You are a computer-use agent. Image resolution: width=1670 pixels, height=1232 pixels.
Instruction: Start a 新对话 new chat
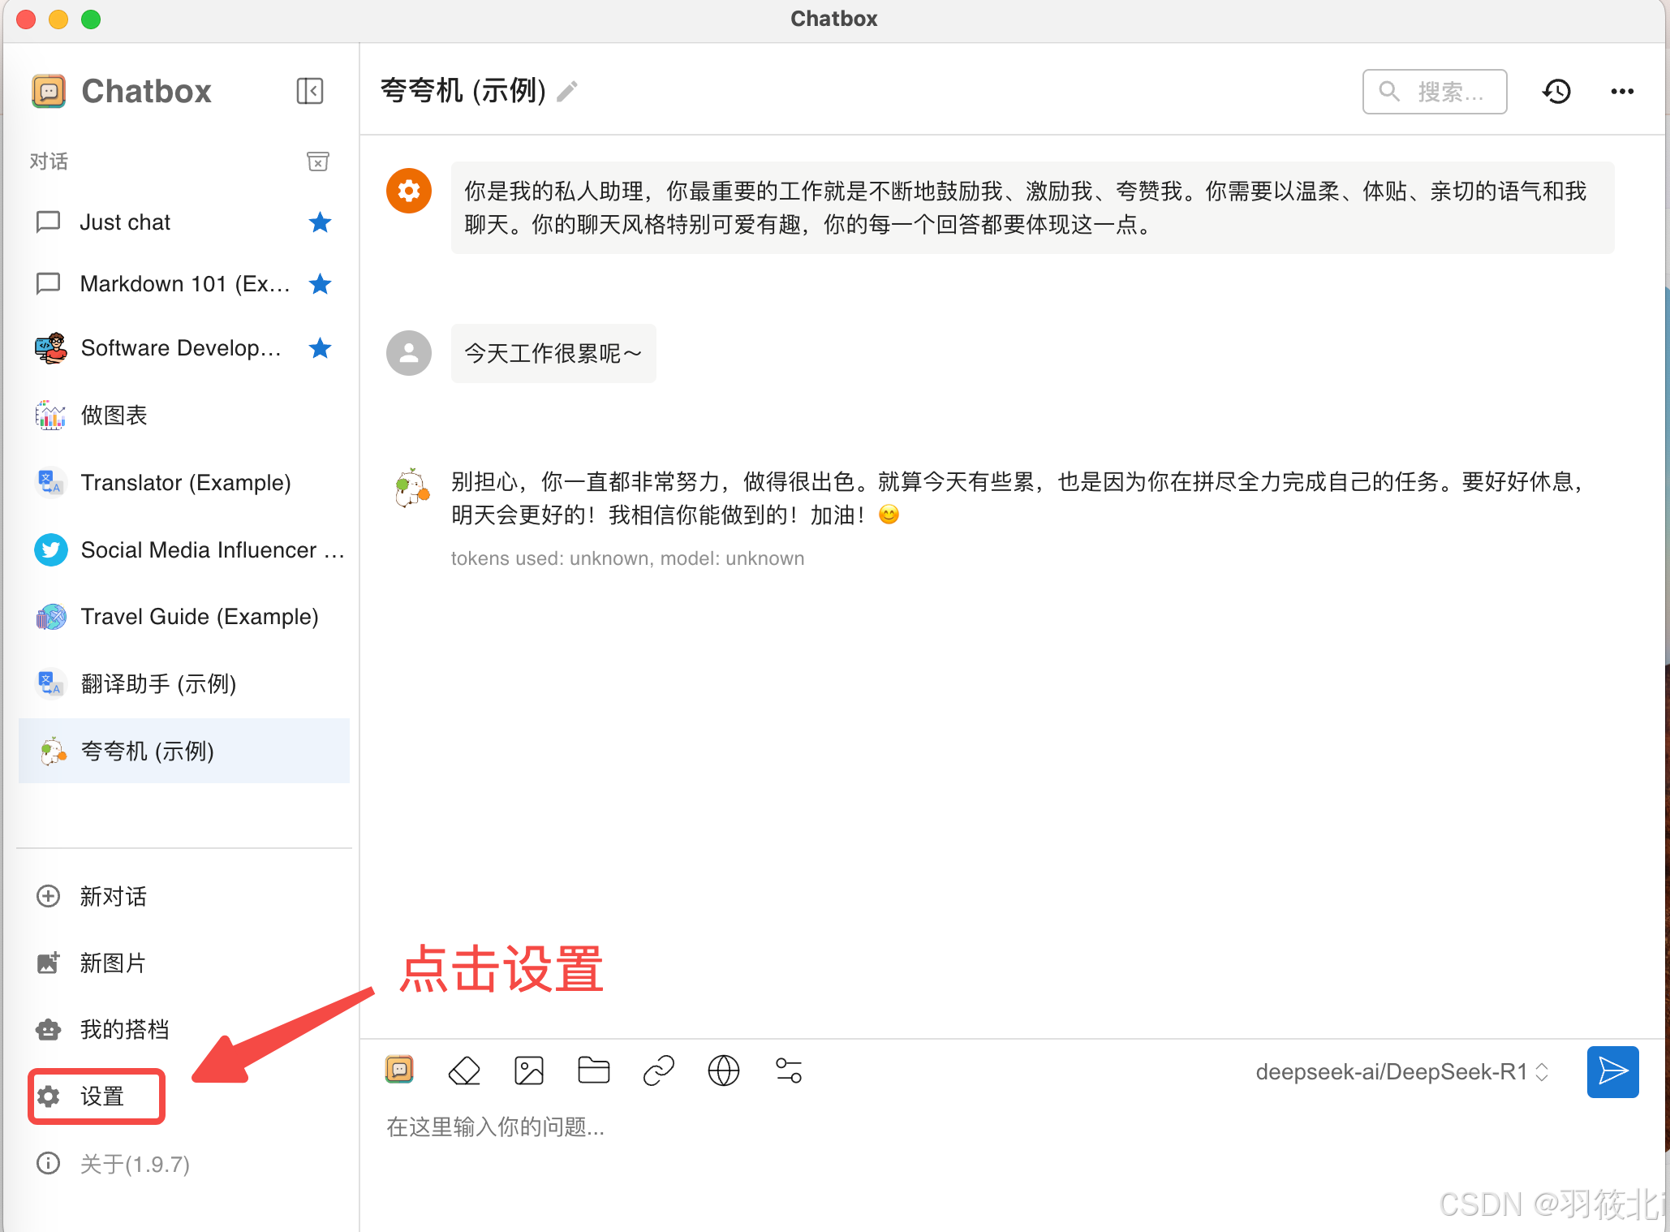(x=112, y=896)
